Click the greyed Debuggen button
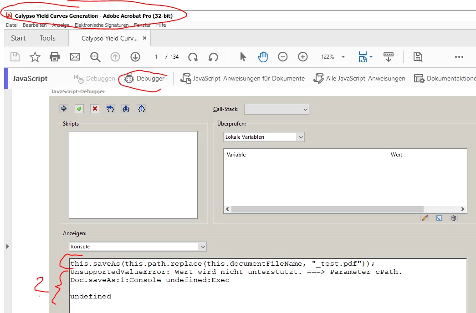The image size is (476, 313). [x=94, y=79]
